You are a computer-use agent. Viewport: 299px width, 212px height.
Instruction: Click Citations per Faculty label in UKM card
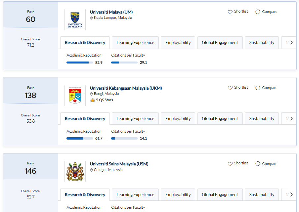tap(128, 131)
